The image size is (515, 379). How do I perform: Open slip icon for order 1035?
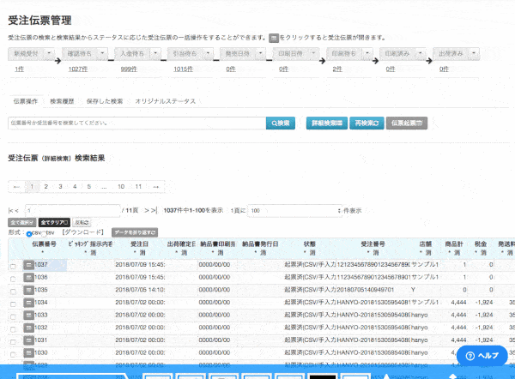[x=28, y=290]
